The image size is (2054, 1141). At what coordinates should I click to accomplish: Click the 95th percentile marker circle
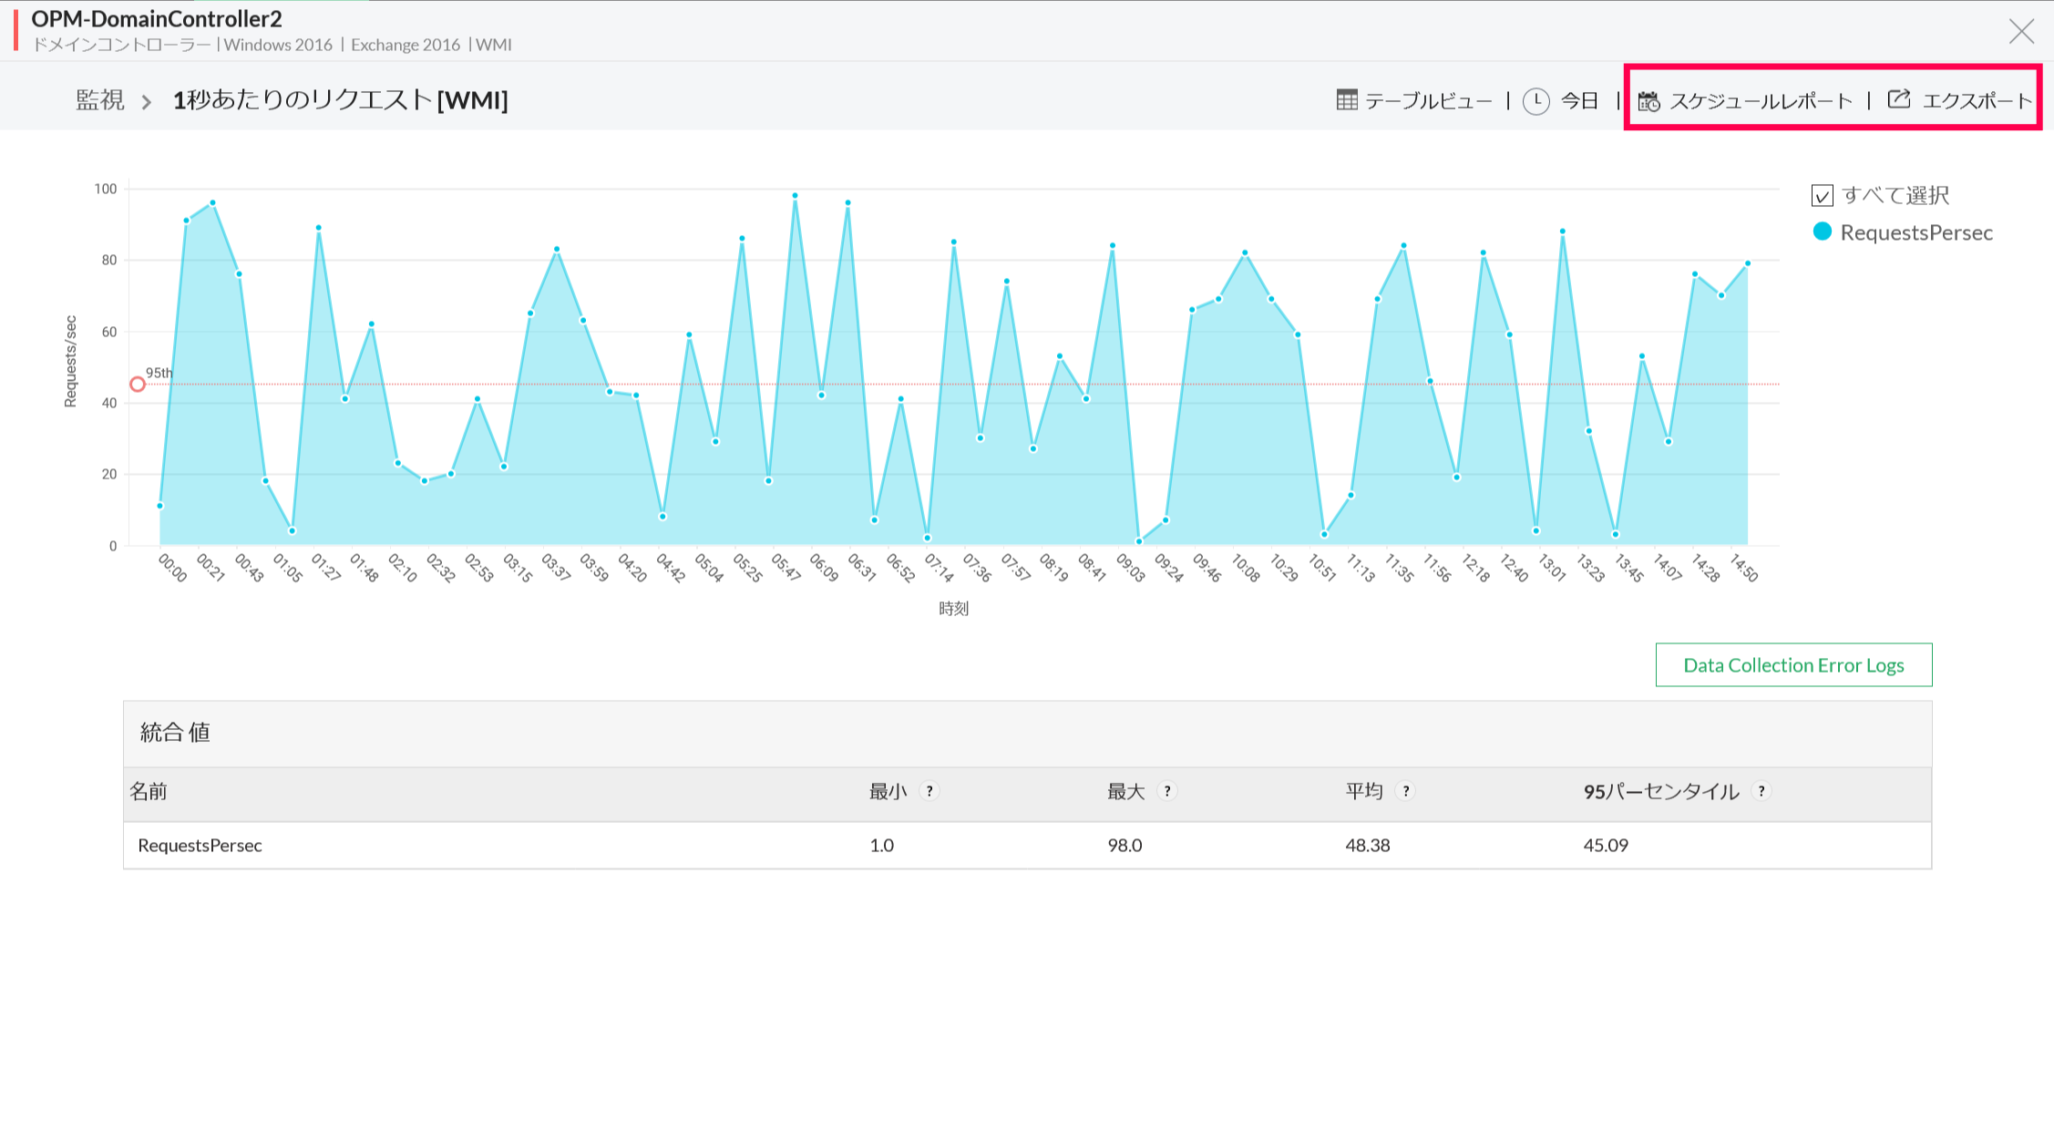[138, 385]
